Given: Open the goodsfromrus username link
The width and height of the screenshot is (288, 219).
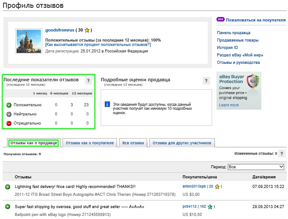Looking at the screenshot, I should pos(60,30).
